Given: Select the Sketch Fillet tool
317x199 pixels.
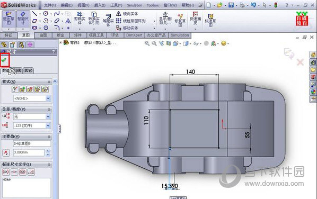Looking at the screenshot, I should coord(57,28).
